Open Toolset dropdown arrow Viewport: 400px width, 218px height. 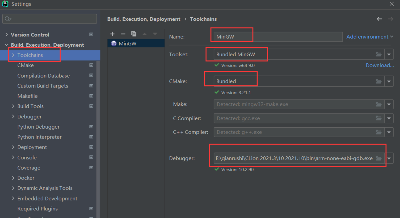tap(389, 54)
